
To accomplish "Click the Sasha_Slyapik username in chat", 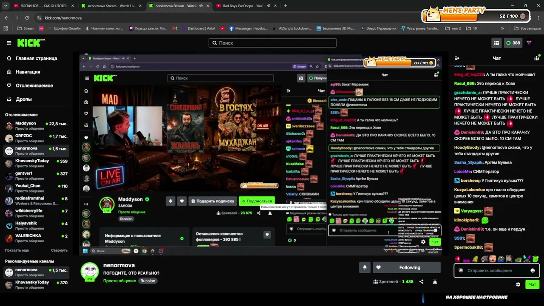I will click(x=469, y=162).
